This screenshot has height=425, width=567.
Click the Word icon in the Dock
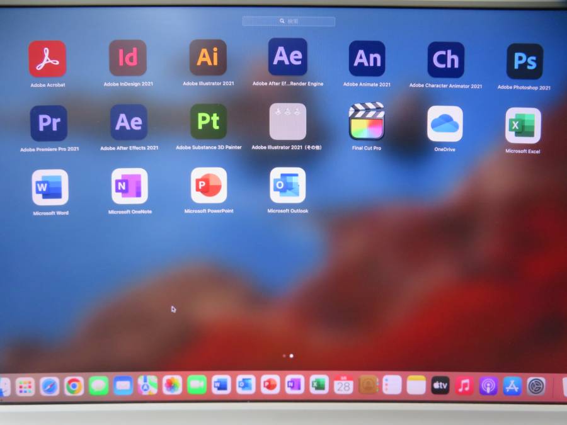(x=221, y=385)
